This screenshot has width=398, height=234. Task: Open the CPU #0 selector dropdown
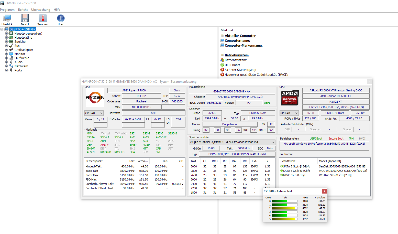click(x=94, y=113)
